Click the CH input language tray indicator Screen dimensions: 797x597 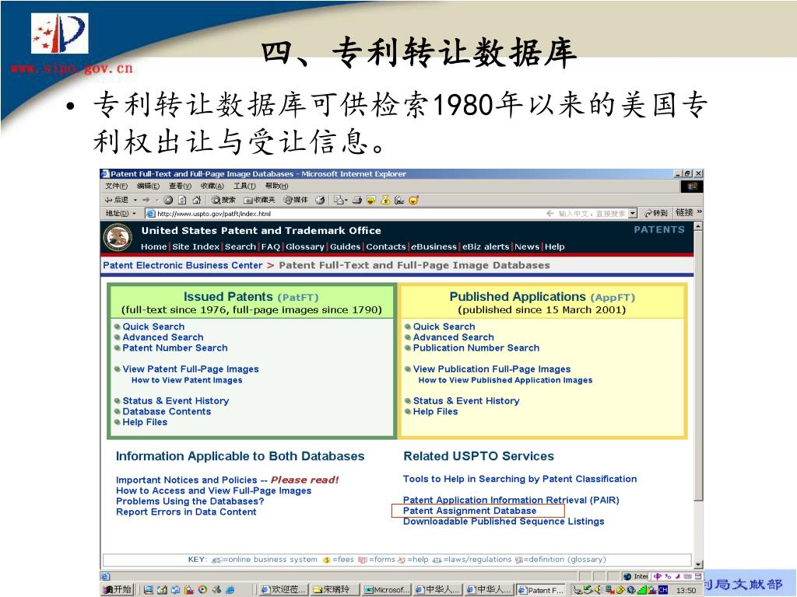(x=663, y=589)
